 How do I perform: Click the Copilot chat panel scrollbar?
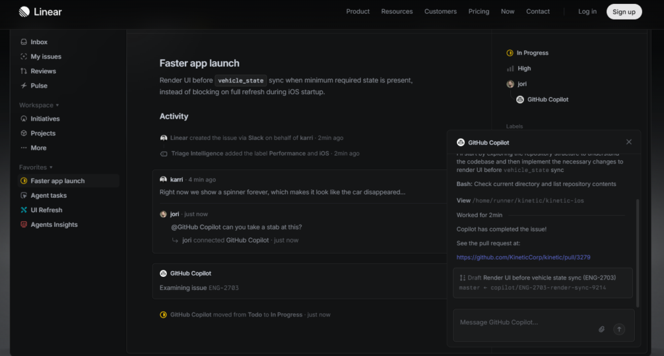pos(637,253)
